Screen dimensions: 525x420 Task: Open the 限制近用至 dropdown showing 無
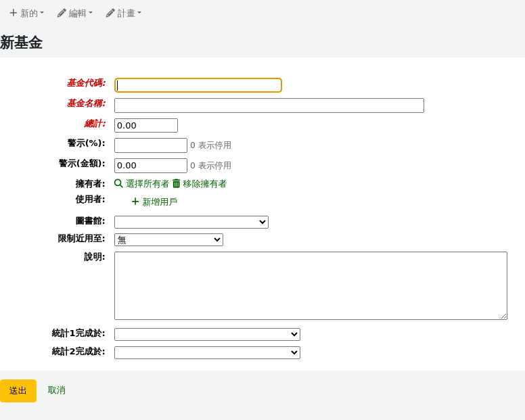(168, 239)
